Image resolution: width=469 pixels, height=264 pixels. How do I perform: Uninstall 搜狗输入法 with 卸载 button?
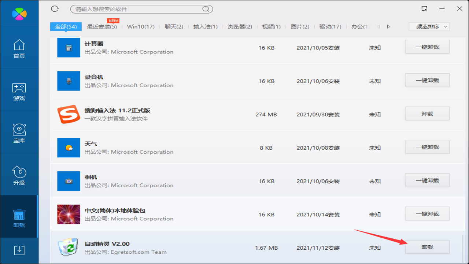pyautogui.click(x=427, y=114)
